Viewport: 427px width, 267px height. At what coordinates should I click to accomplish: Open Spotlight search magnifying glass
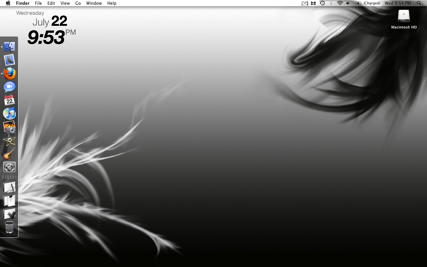click(x=419, y=3)
